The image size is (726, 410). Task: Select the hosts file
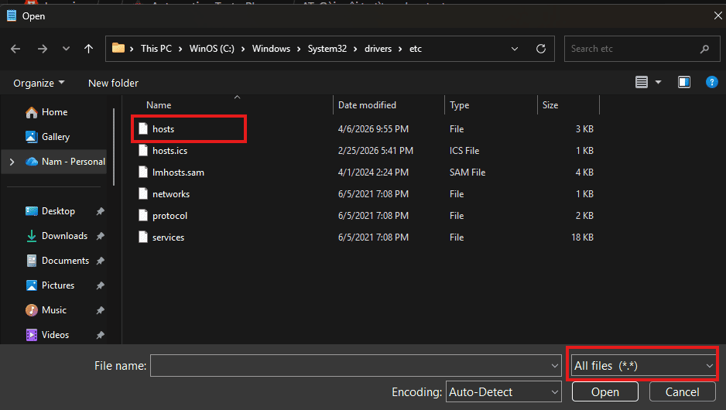[163, 129]
